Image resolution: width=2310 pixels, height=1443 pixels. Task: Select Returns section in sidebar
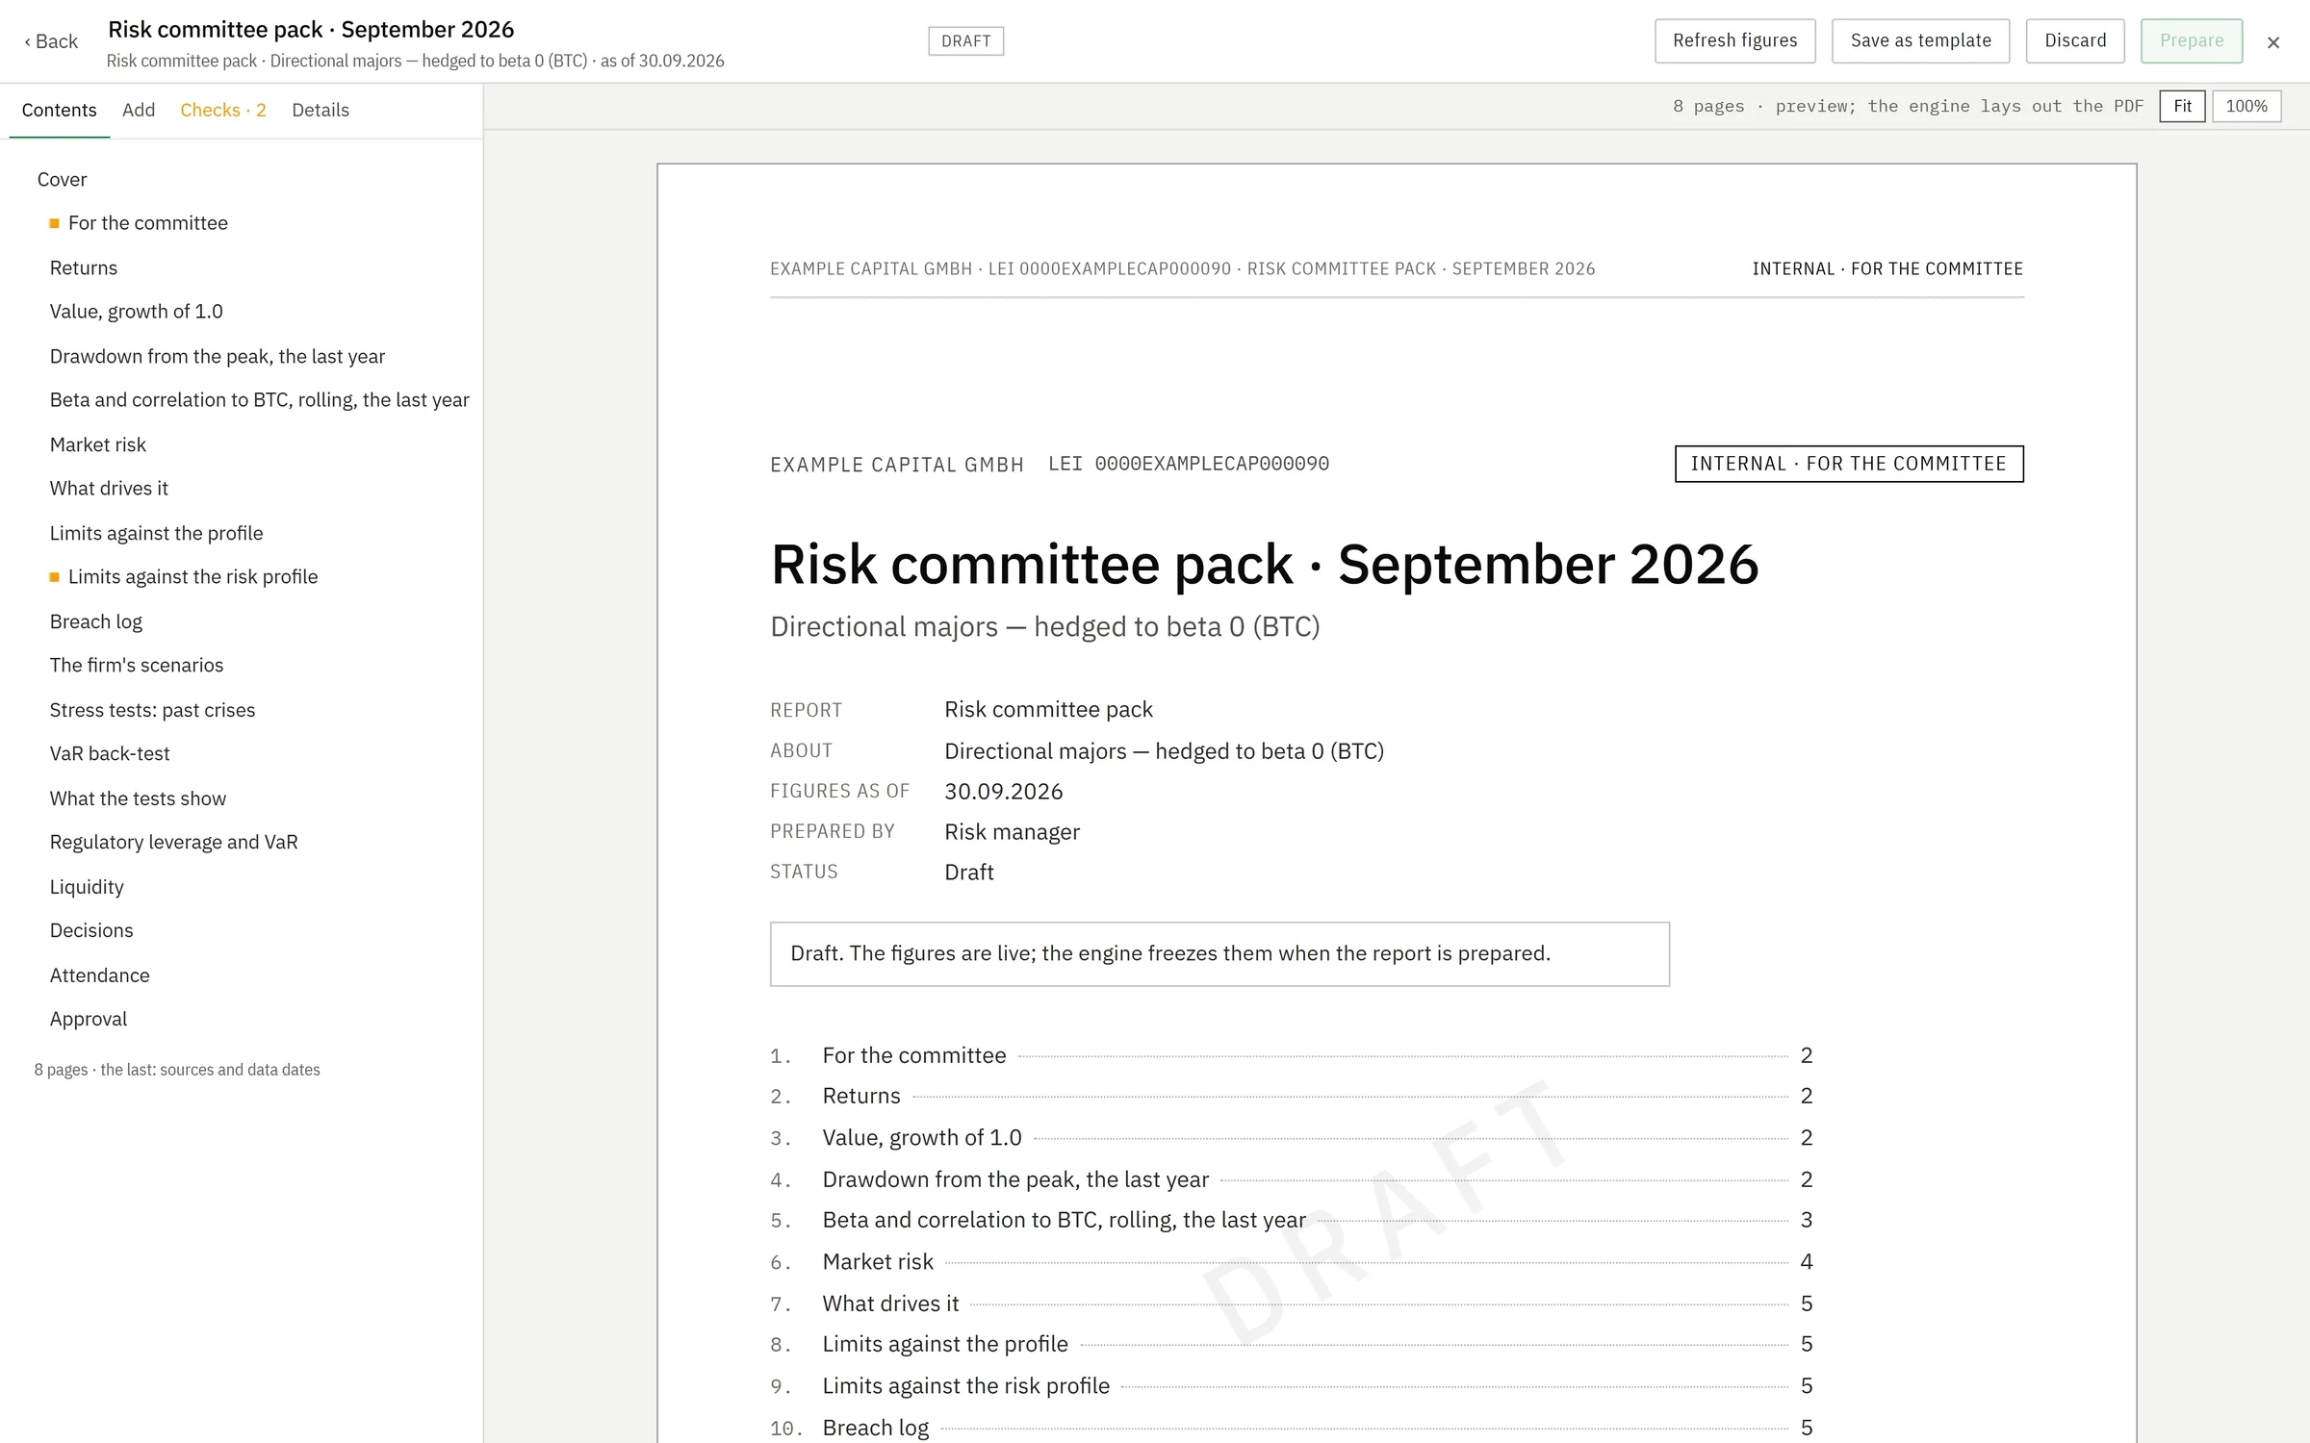click(x=84, y=268)
